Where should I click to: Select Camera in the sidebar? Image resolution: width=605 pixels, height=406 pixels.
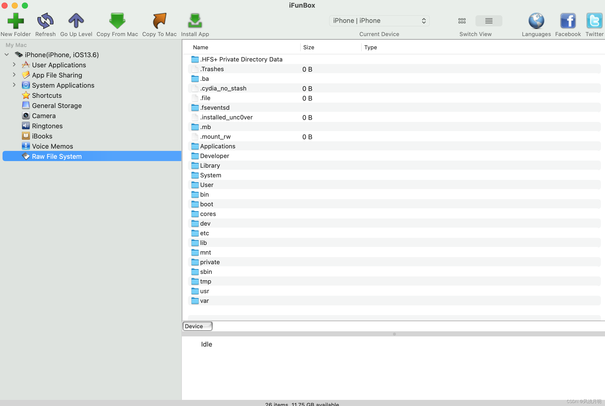[44, 116]
